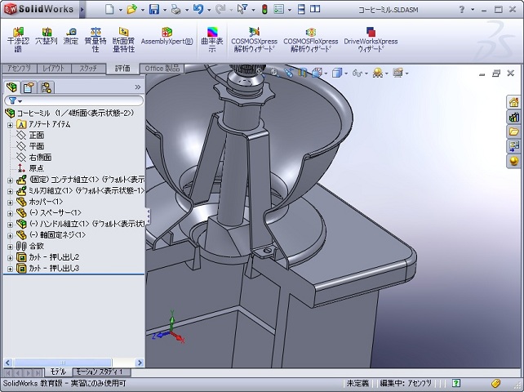The width and height of the screenshot is (524, 392).
Task: Expand コンテナ組立<1> tree node
Action: 10,180
